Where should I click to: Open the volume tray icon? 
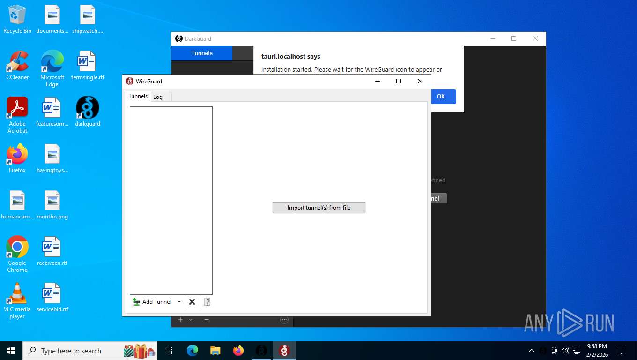coord(565,351)
